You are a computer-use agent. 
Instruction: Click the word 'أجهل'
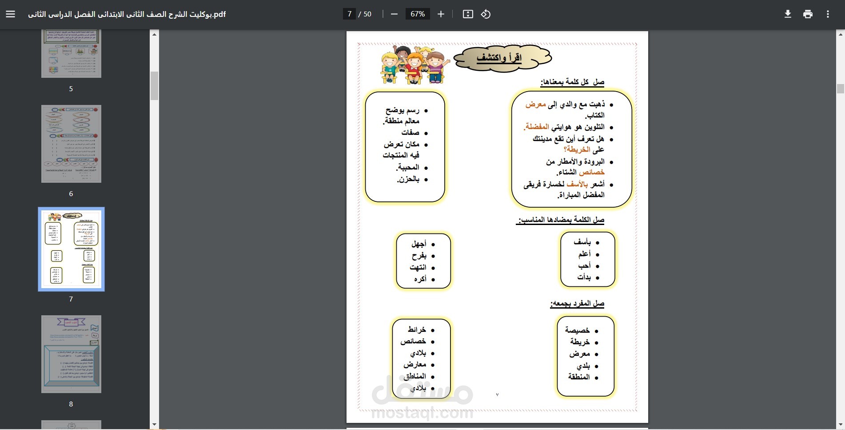(x=419, y=244)
